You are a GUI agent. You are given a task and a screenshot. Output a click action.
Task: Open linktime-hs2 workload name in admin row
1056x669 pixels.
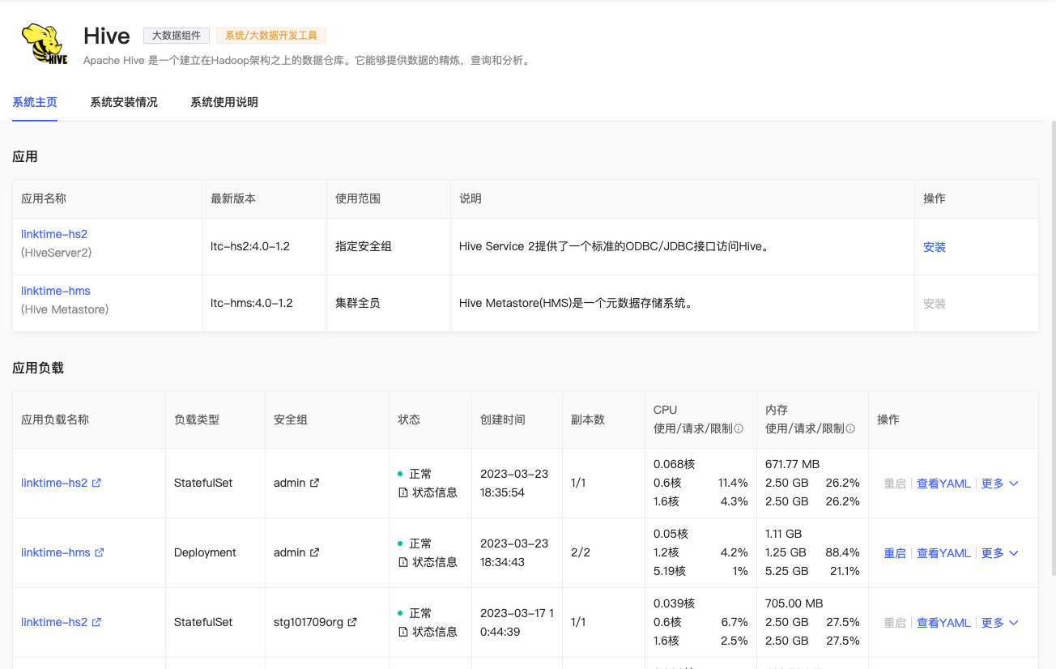coord(54,483)
